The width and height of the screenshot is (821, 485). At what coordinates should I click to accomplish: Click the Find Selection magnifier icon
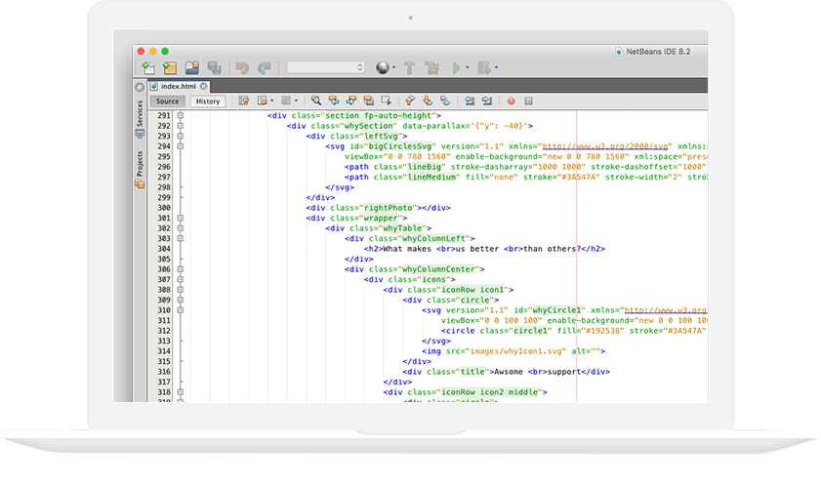pos(316,101)
